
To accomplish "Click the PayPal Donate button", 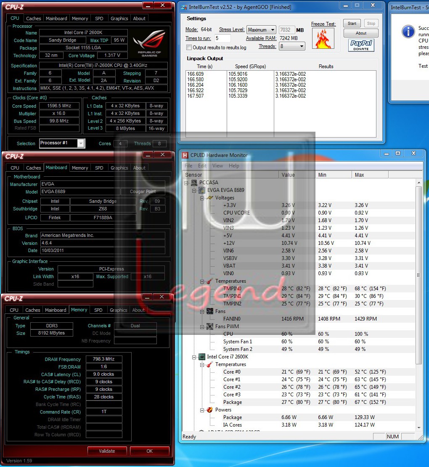I will coord(361,45).
